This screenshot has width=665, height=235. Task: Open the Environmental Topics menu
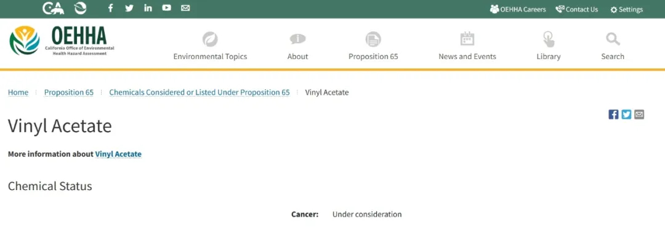[210, 46]
